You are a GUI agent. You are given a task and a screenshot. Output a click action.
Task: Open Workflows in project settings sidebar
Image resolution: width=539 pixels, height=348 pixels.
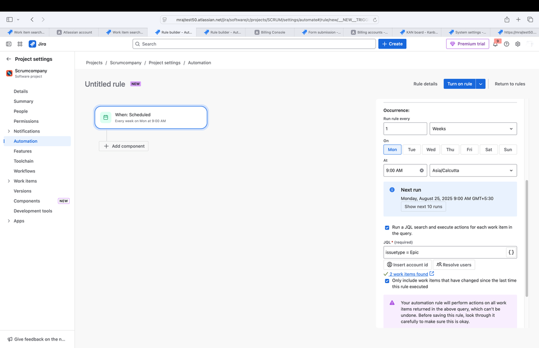coord(24,171)
